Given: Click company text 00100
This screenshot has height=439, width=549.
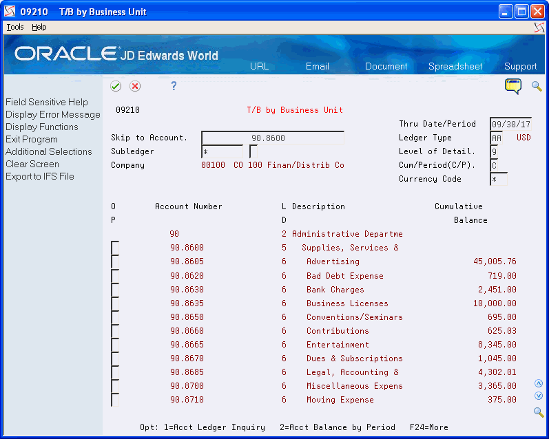Looking at the screenshot, I should [x=213, y=165].
